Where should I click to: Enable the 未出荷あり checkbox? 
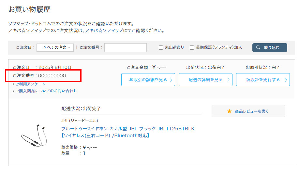point(161,47)
